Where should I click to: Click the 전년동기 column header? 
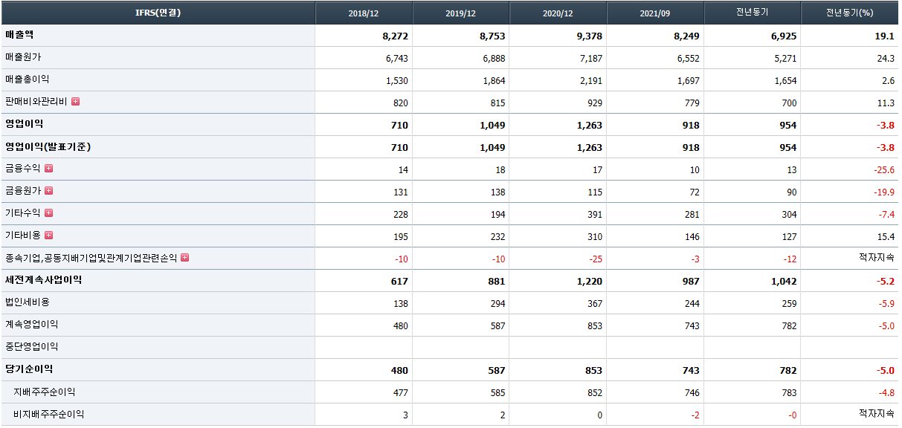pyautogui.click(x=753, y=13)
